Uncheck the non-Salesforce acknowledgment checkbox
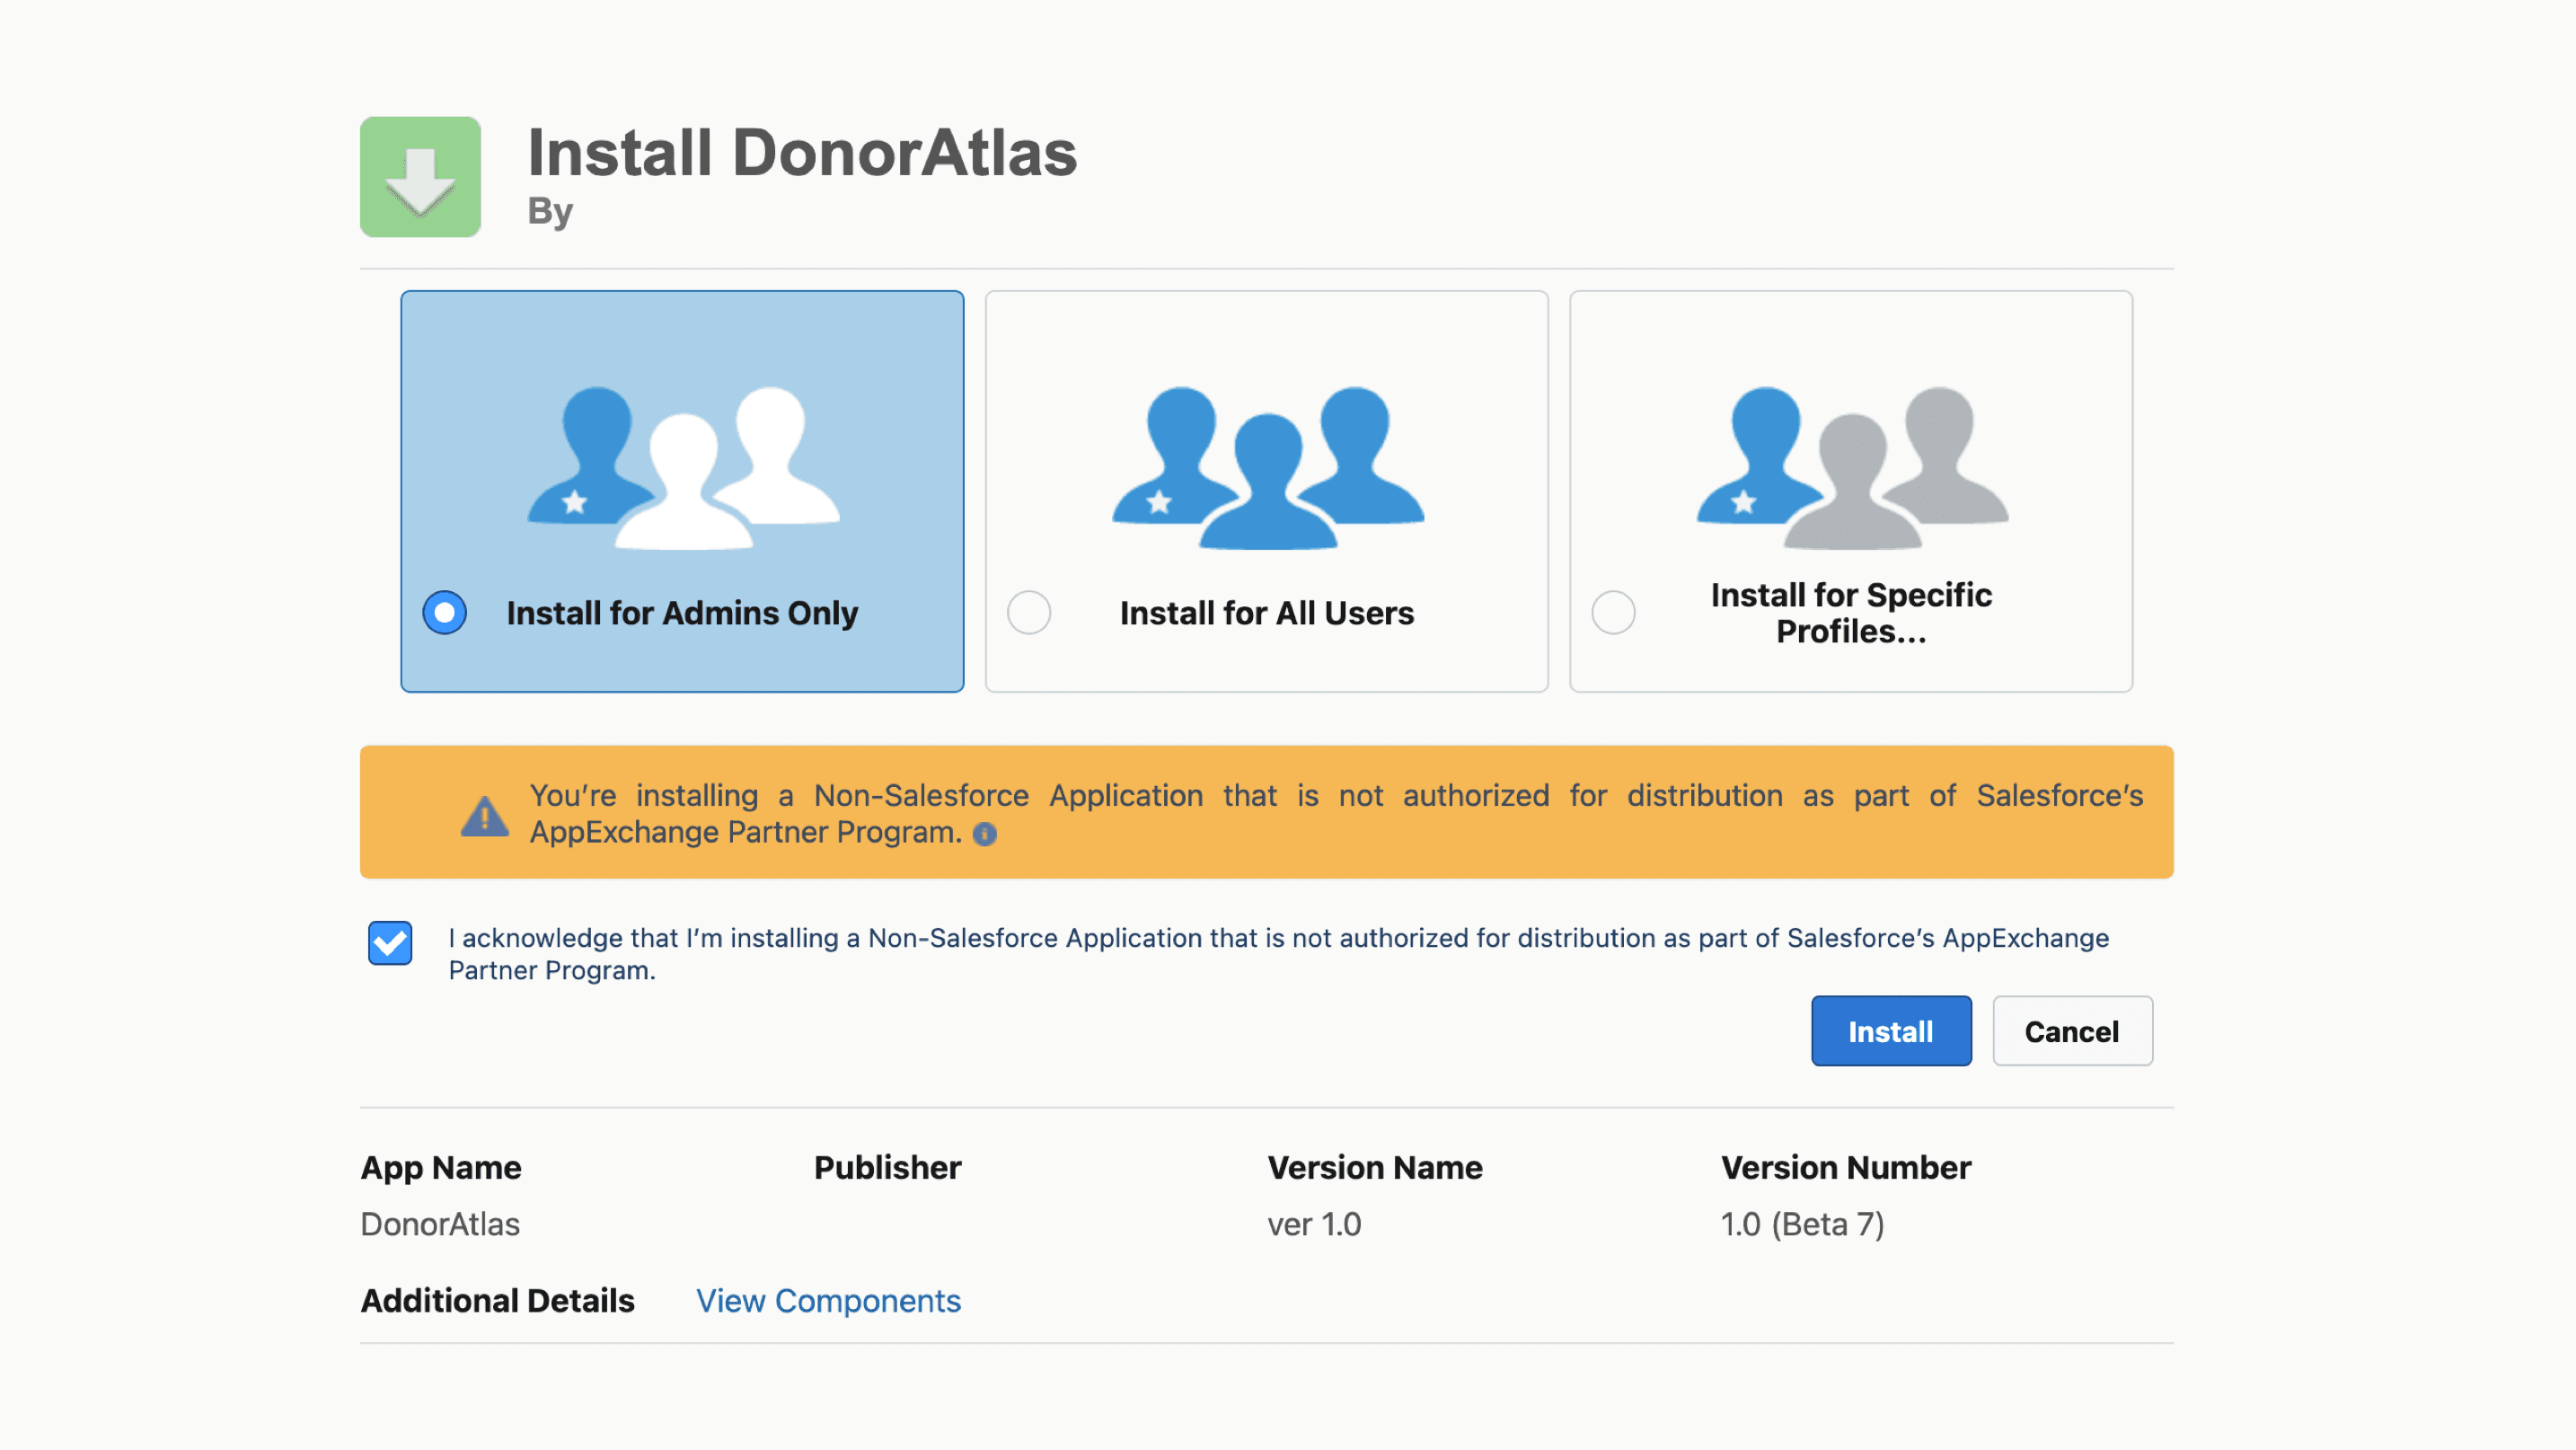This screenshot has width=2576, height=1450. click(x=390, y=942)
